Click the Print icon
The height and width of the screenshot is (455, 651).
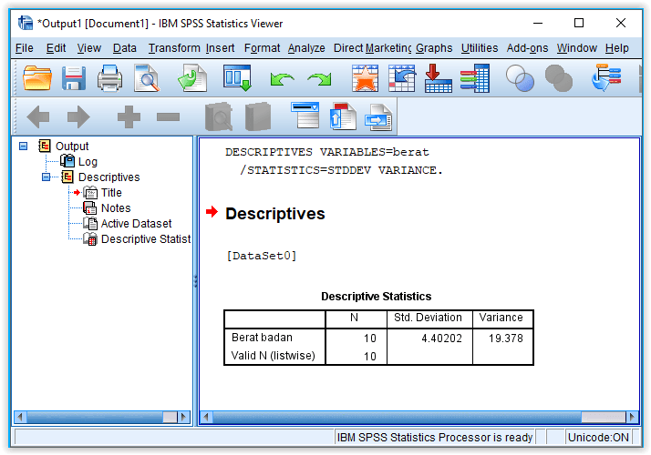tap(109, 78)
